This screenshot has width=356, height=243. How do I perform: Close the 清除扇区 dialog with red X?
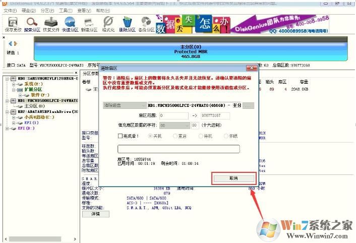point(252,68)
